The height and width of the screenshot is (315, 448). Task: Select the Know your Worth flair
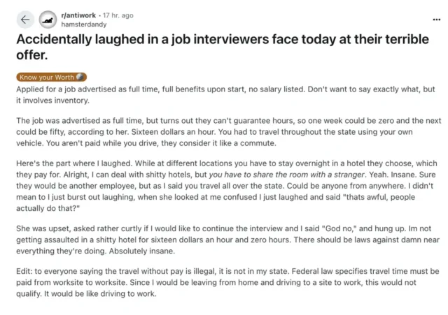[x=47, y=78]
